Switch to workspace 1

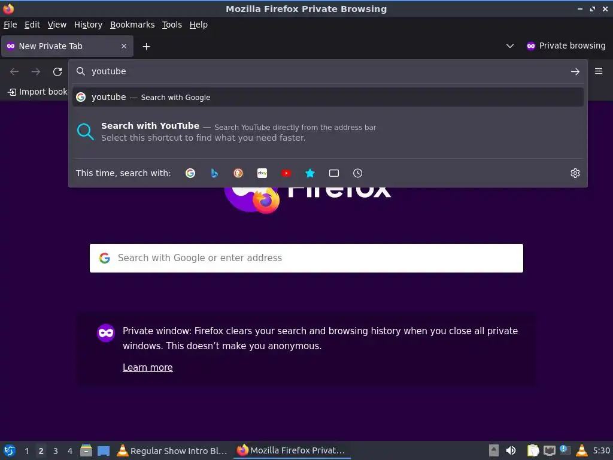pos(26,451)
